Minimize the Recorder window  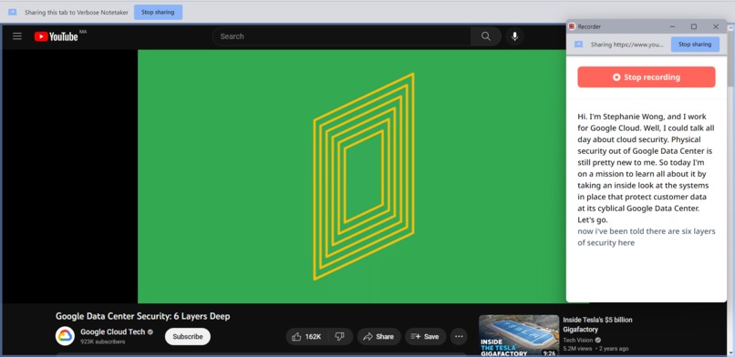[x=672, y=26]
